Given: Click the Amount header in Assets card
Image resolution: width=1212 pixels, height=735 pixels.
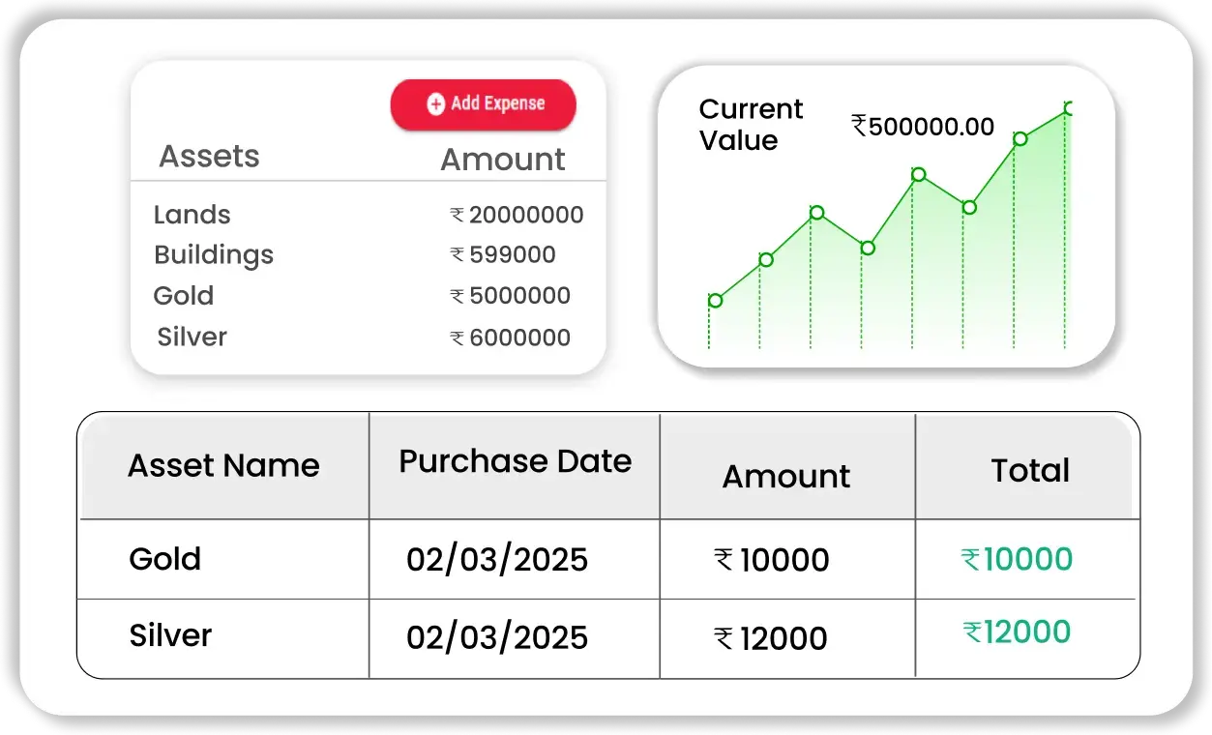Looking at the screenshot, I should pos(502,160).
